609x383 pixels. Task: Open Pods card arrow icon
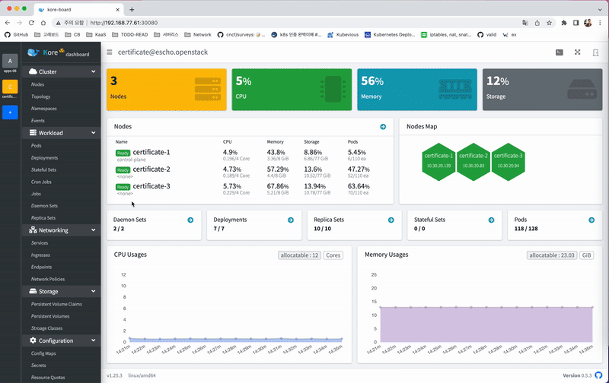coord(591,220)
